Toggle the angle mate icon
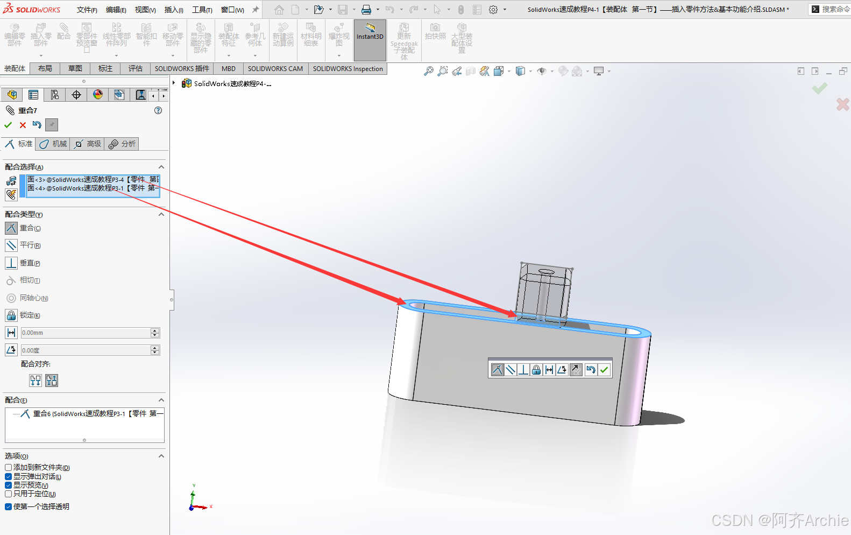This screenshot has width=851, height=535. coord(11,350)
